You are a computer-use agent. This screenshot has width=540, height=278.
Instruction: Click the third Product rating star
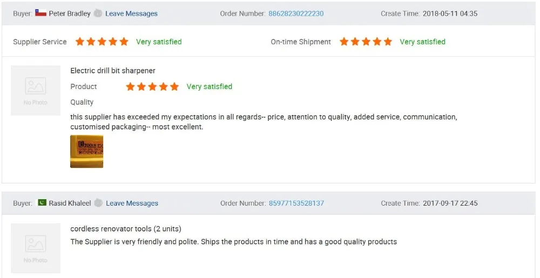click(x=152, y=86)
